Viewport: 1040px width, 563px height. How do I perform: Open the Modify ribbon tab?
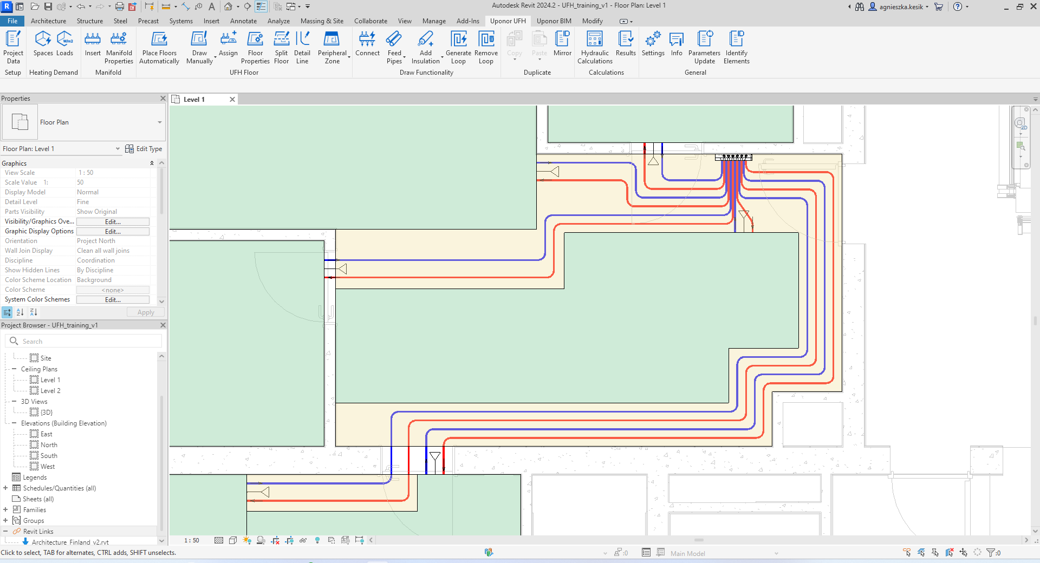[592, 21]
